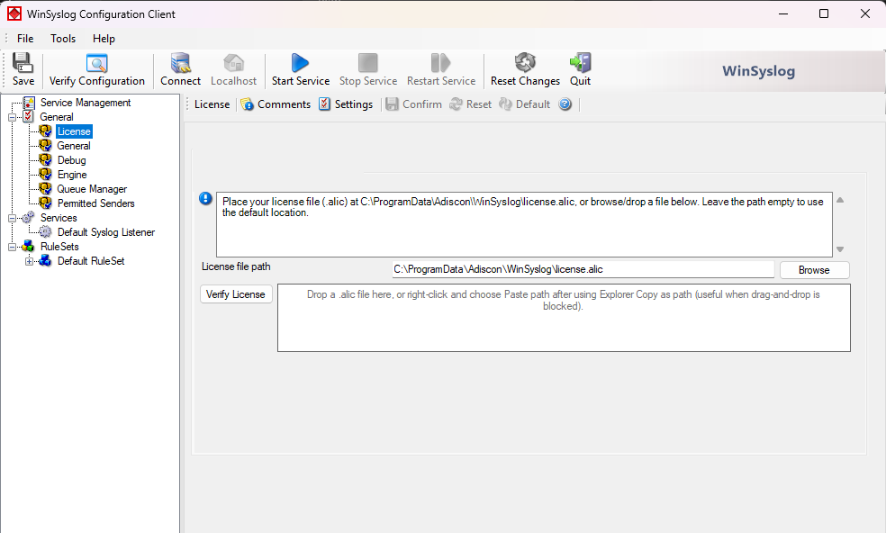886x533 pixels.
Task: Click the blue info icon beside license message
Action: pyautogui.click(x=205, y=198)
